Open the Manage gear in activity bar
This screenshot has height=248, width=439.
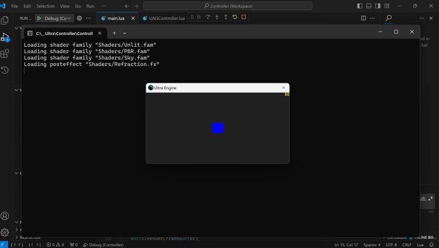click(x=5, y=232)
